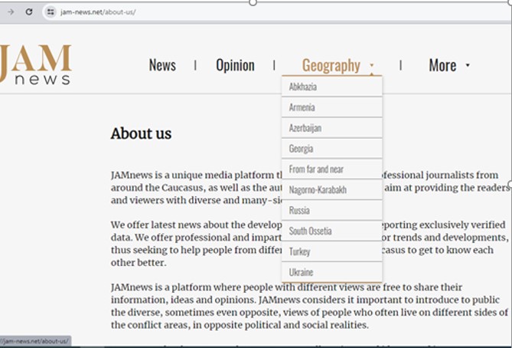
Task: Click the browser forward arrow
Action: (11, 12)
